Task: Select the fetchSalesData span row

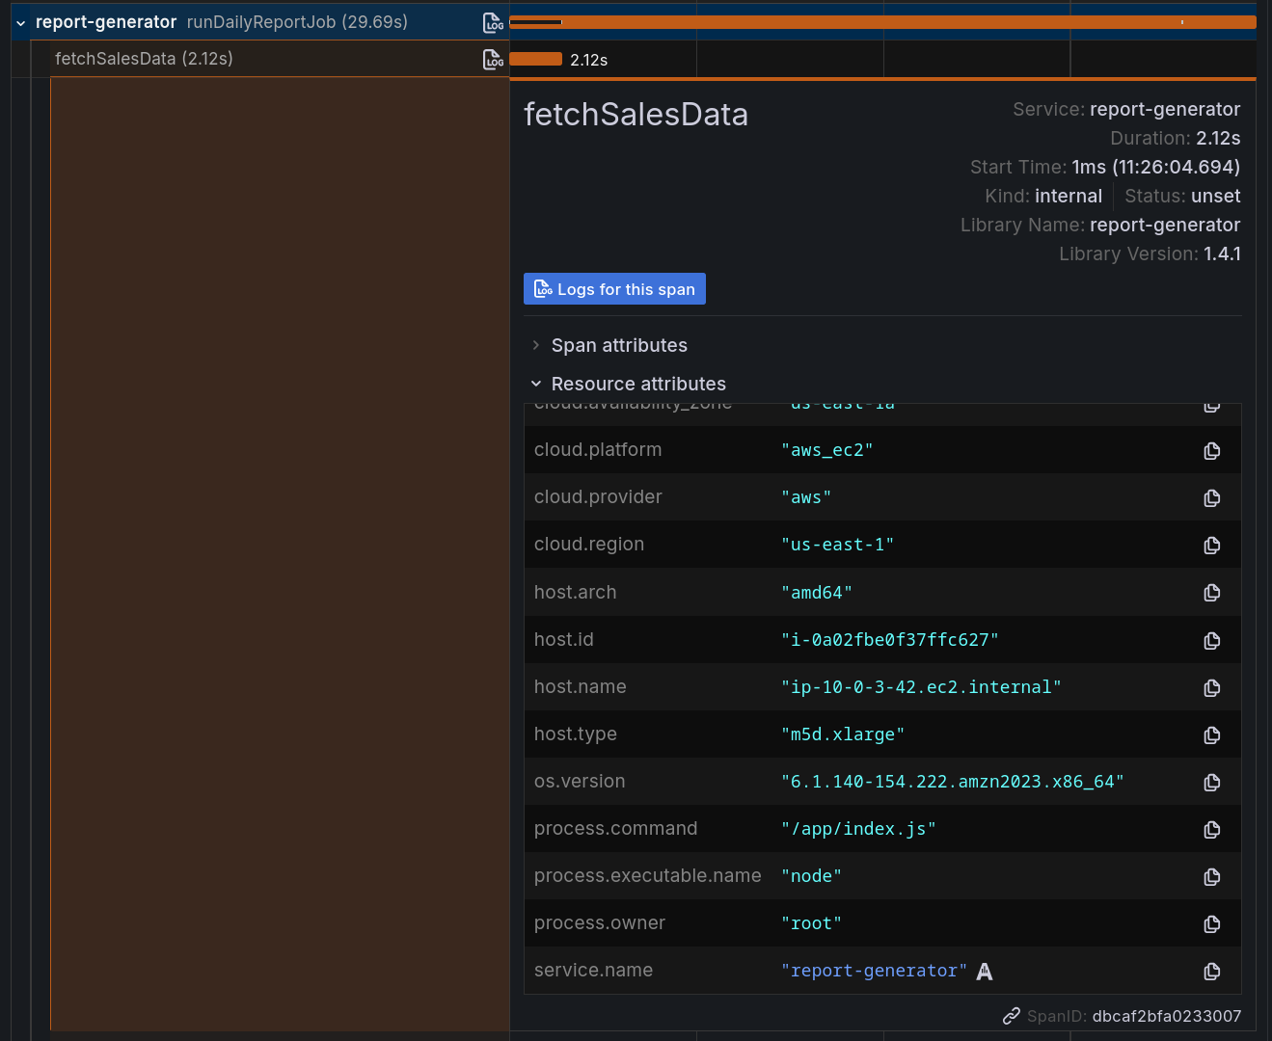Action: click(x=144, y=59)
